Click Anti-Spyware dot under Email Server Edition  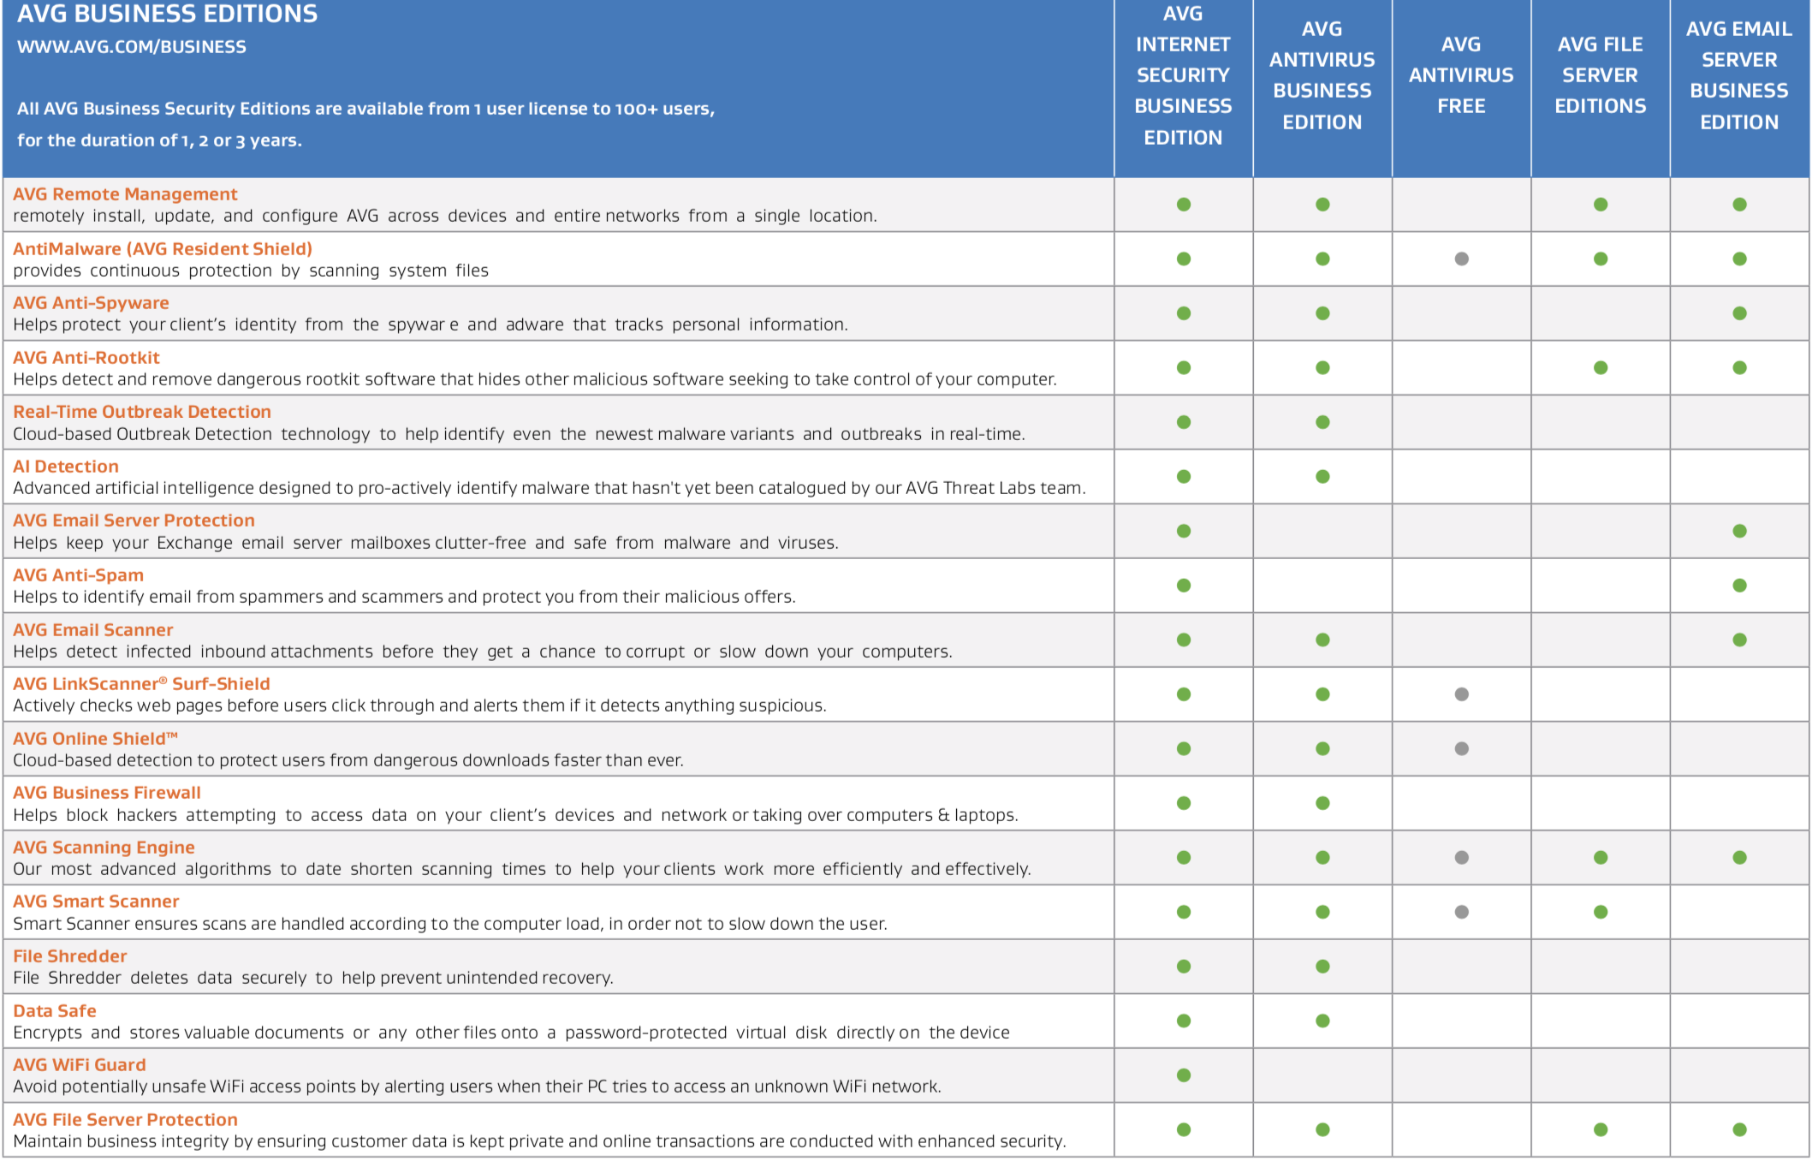pos(1739,313)
